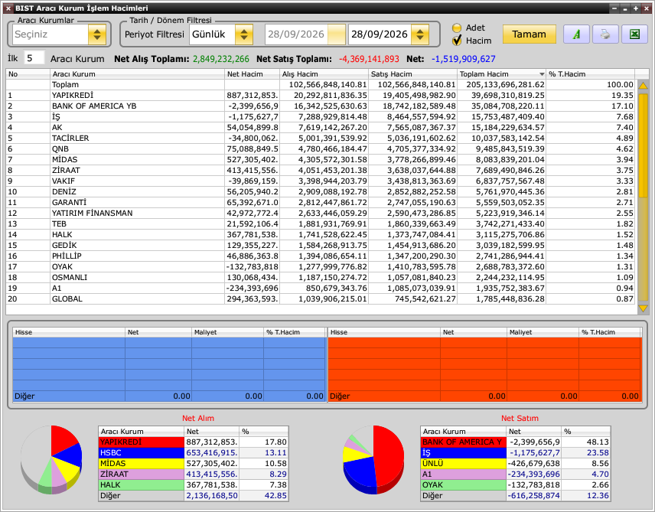Viewport: 655px width, 512px height.
Task: Export the table with the Excel icon
Action: coord(634,34)
